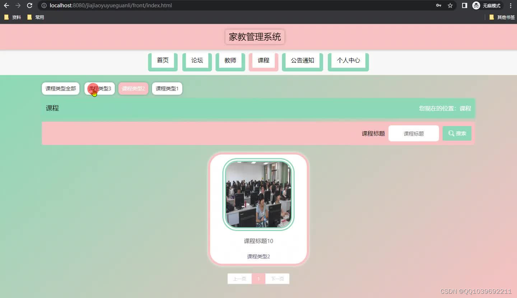
Task: Reload the page with the refresh icon
Action: [x=29, y=5]
